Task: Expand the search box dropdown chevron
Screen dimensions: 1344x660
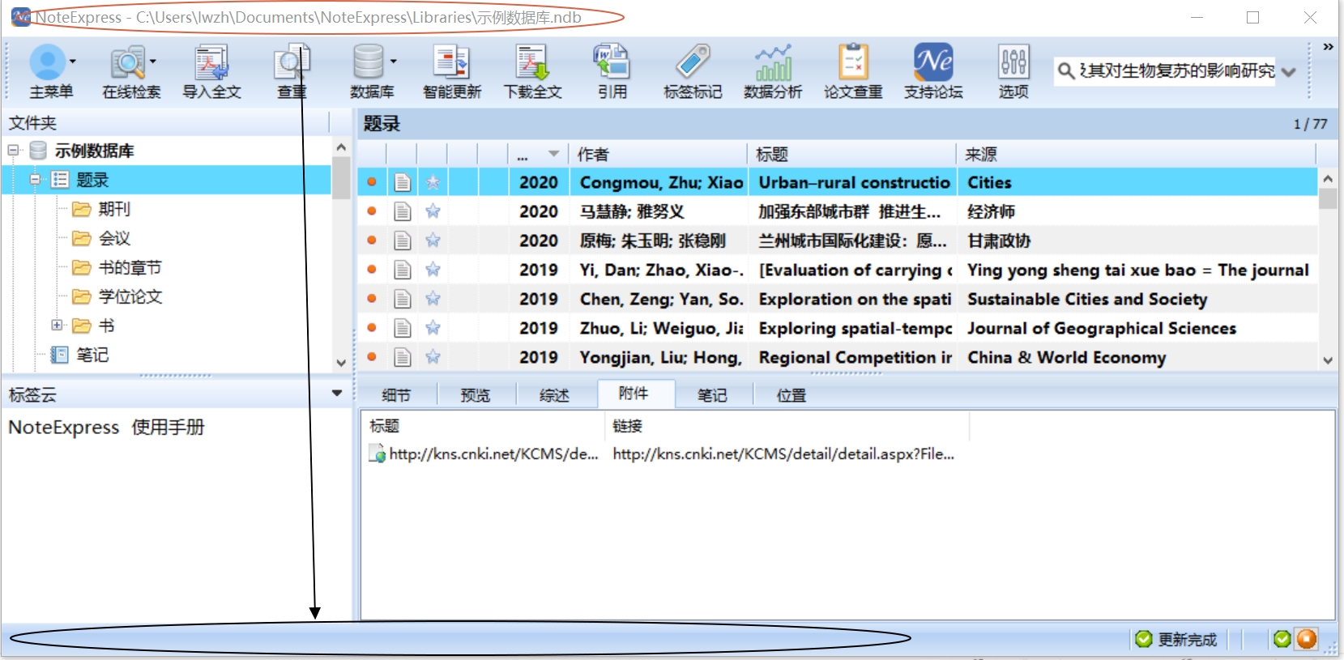Action: coord(1289,72)
